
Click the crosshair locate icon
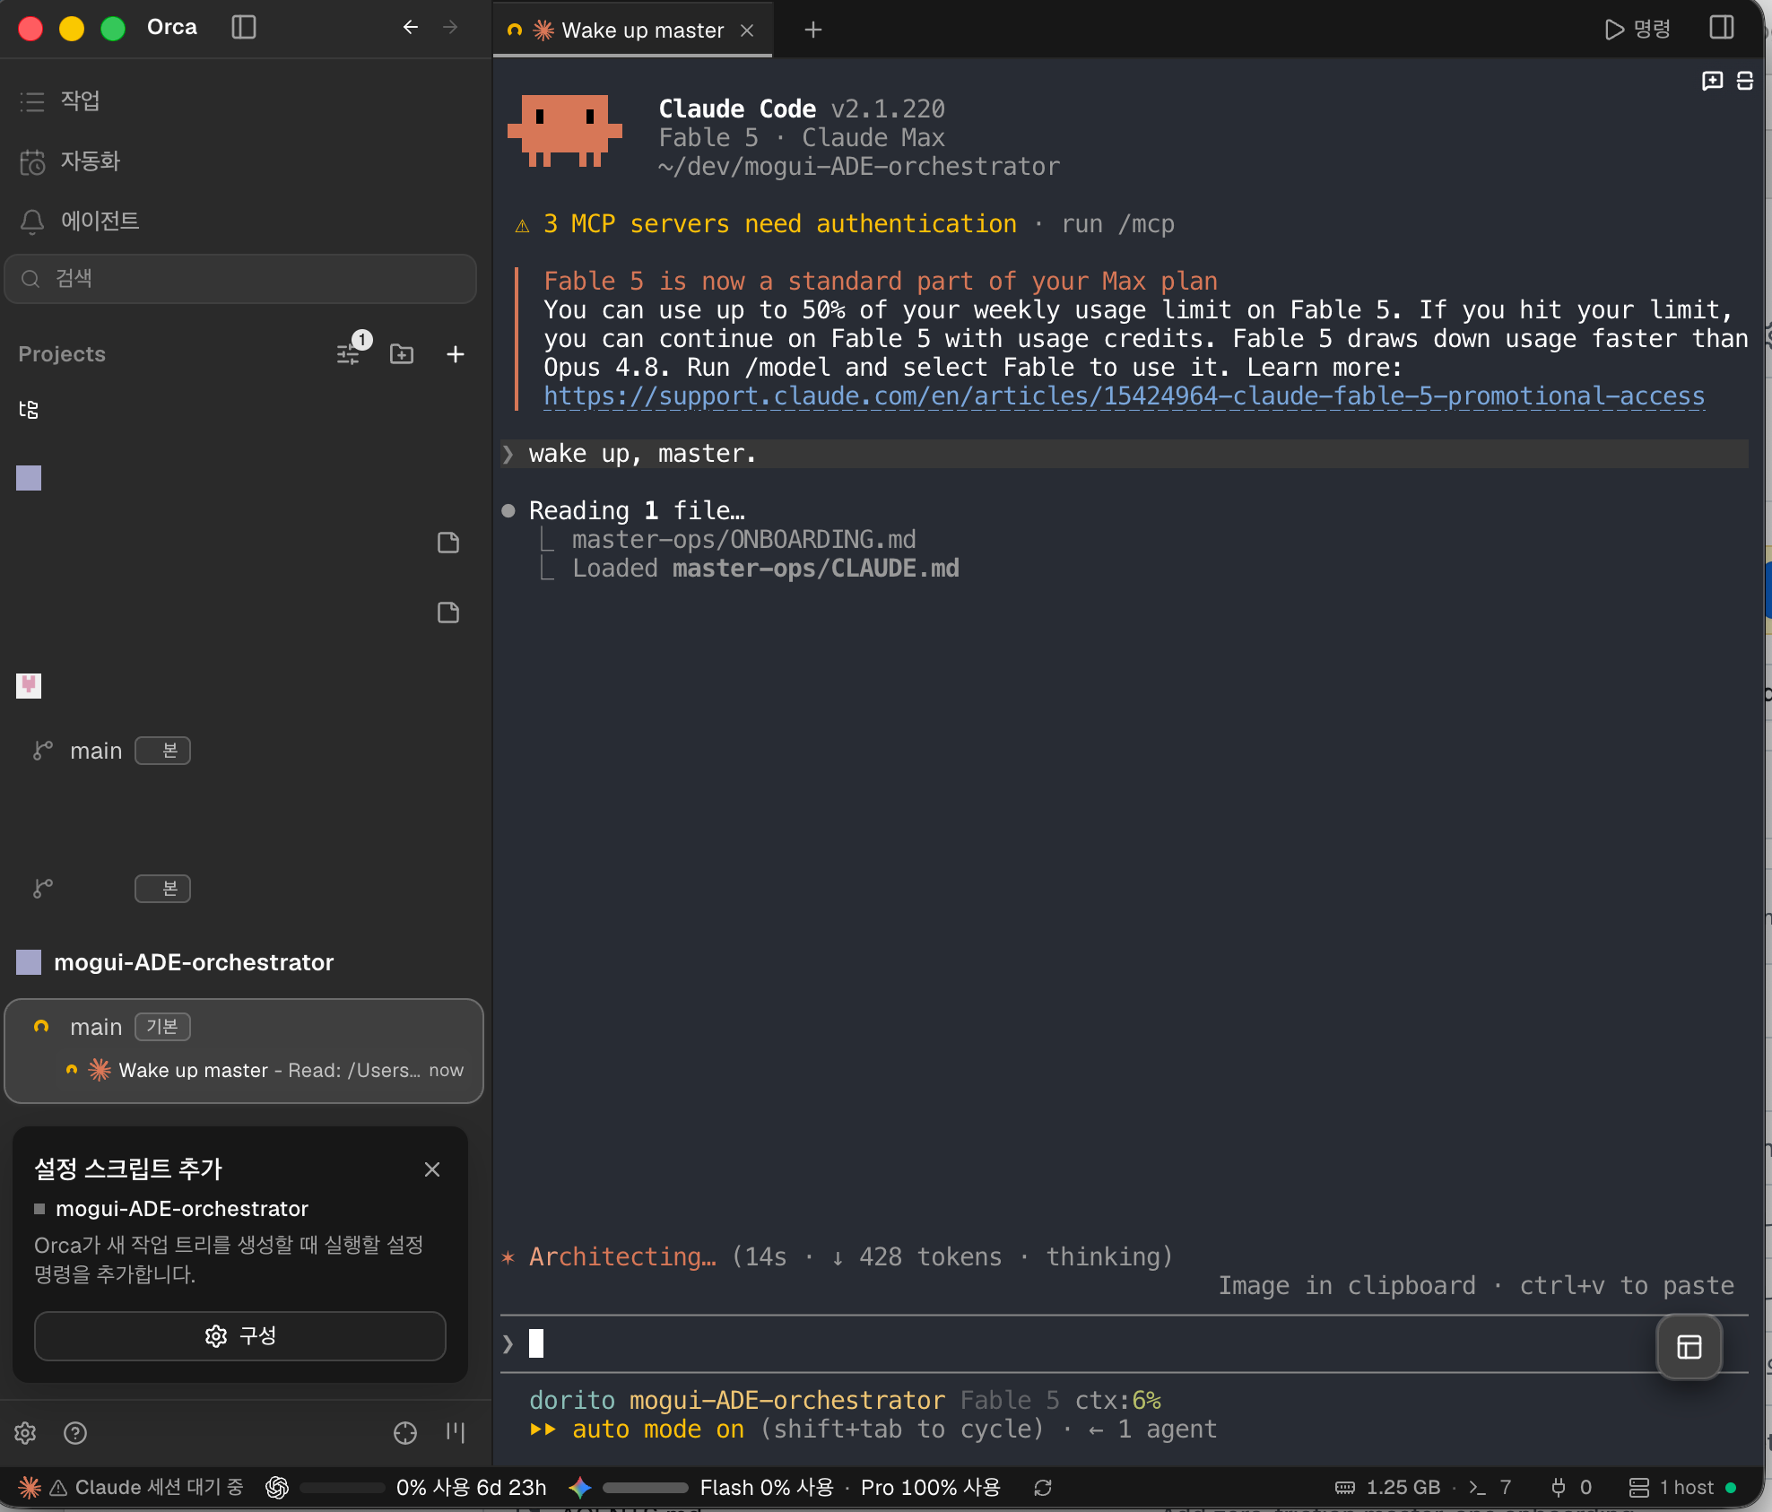[x=405, y=1433]
